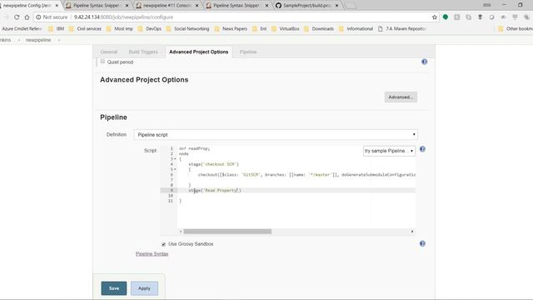
Task: Open the VirtualBox bookmarks folder
Action: click(x=285, y=29)
